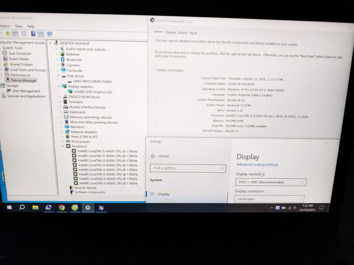
Task: Click the Find a setting search box
Action: (188, 168)
